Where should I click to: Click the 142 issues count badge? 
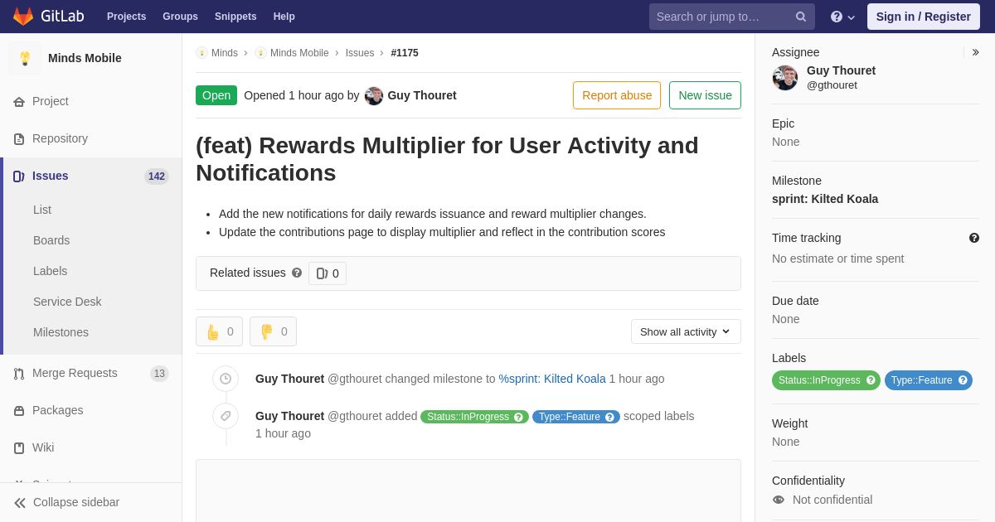[157, 176]
